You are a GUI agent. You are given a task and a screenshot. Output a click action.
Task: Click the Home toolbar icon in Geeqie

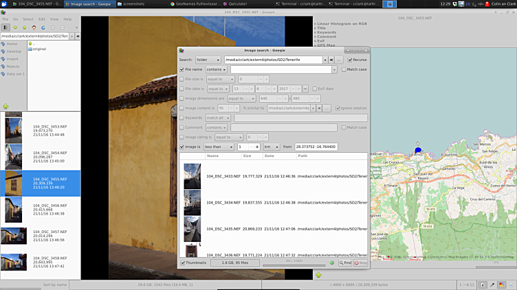(34, 27)
